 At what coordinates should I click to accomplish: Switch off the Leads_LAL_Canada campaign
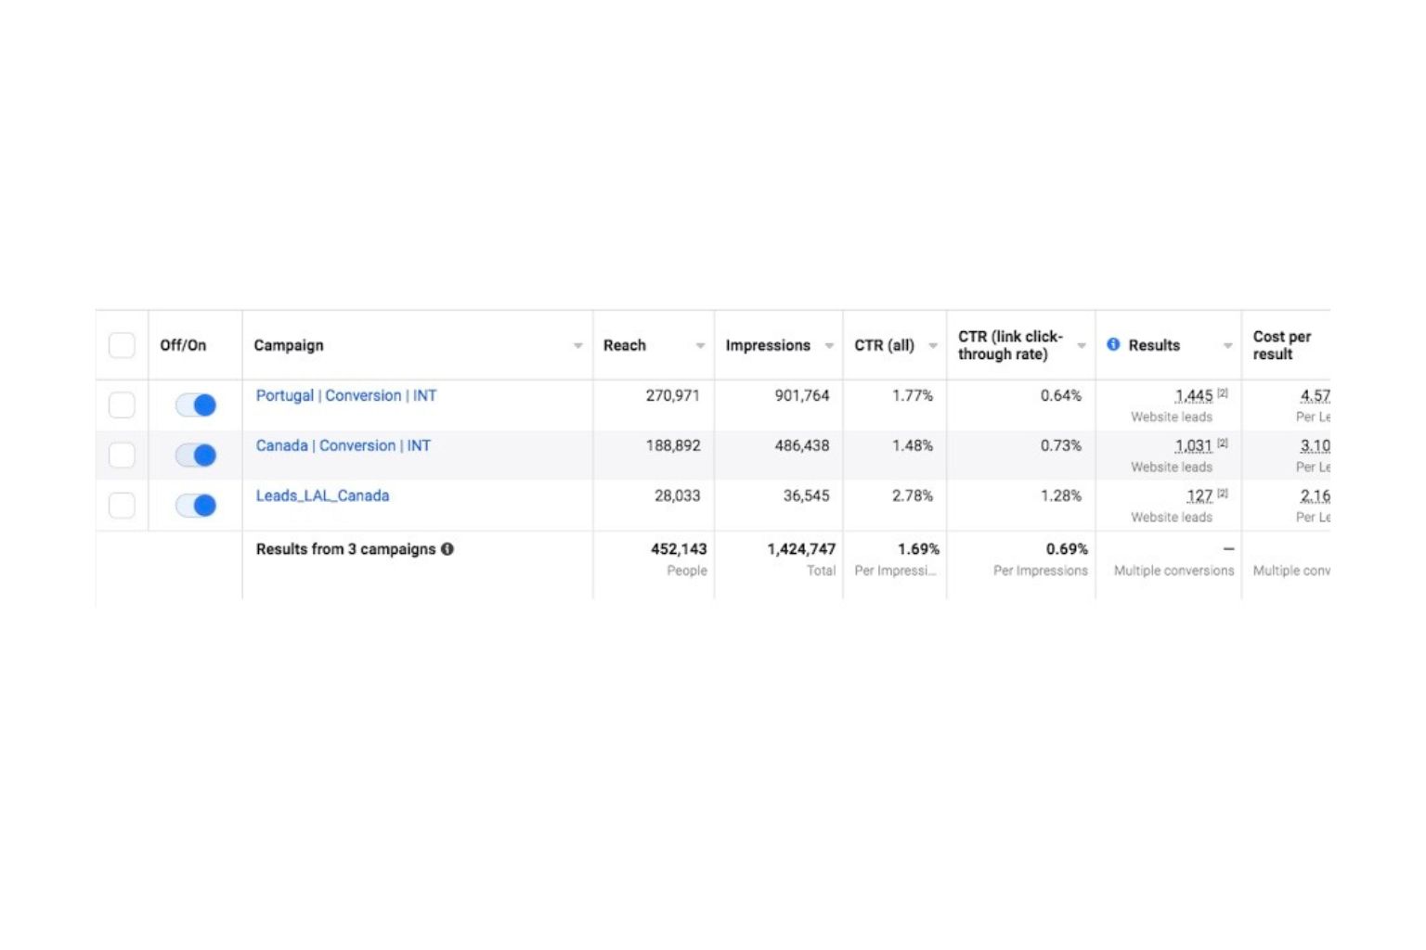196,506
